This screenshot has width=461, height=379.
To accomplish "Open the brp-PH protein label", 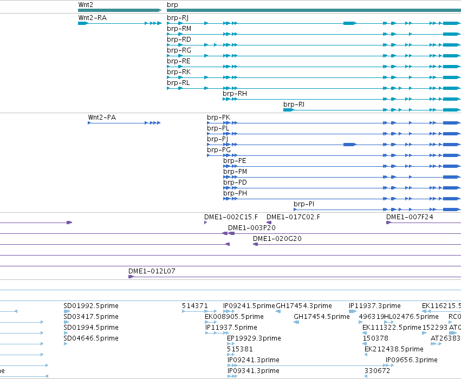I will point(235,194).
